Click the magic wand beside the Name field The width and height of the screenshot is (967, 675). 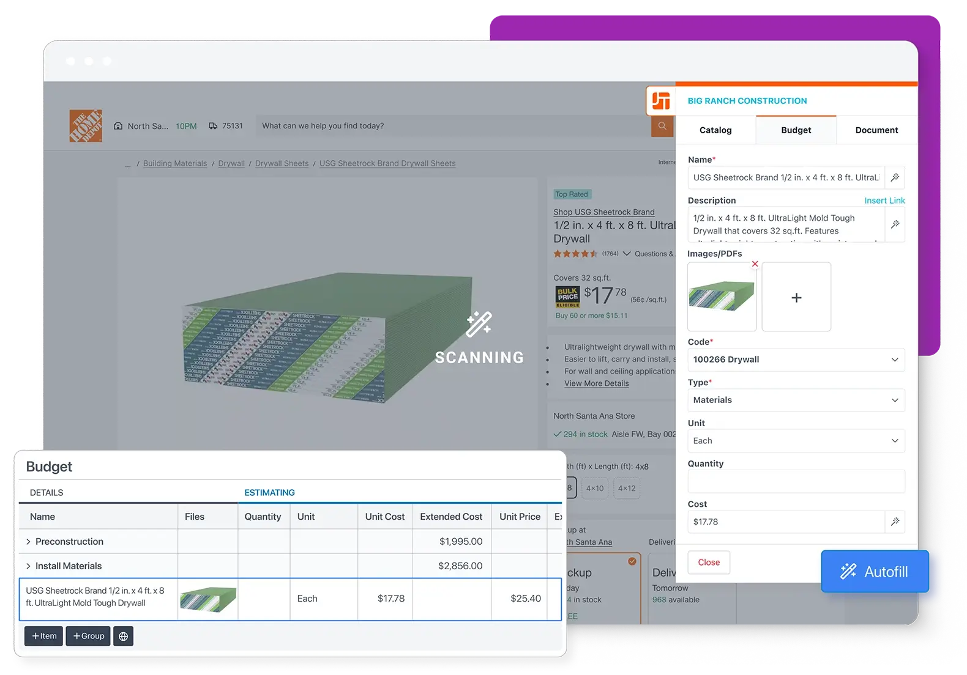895,178
